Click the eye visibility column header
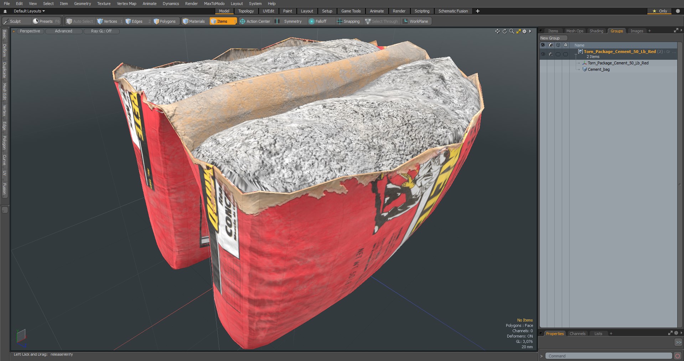 543,45
